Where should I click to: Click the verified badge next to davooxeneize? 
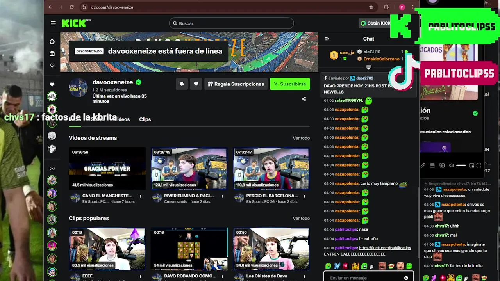click(x=138, y=82)
